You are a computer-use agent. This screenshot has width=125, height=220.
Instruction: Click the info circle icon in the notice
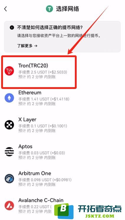click(12, 27)
